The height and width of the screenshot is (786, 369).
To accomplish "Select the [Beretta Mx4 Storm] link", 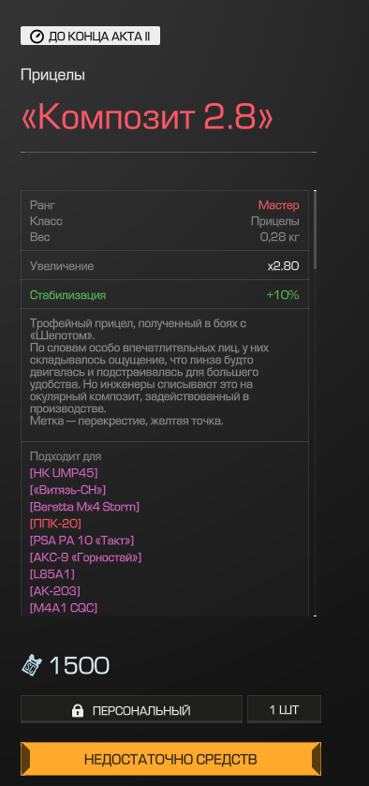I will [x=84, y=506].
